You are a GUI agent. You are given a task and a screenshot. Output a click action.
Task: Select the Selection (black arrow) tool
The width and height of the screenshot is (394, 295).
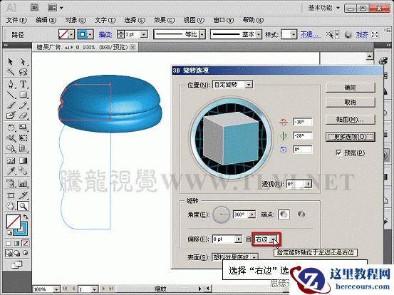pyautogui.click(x=11, y=62)
